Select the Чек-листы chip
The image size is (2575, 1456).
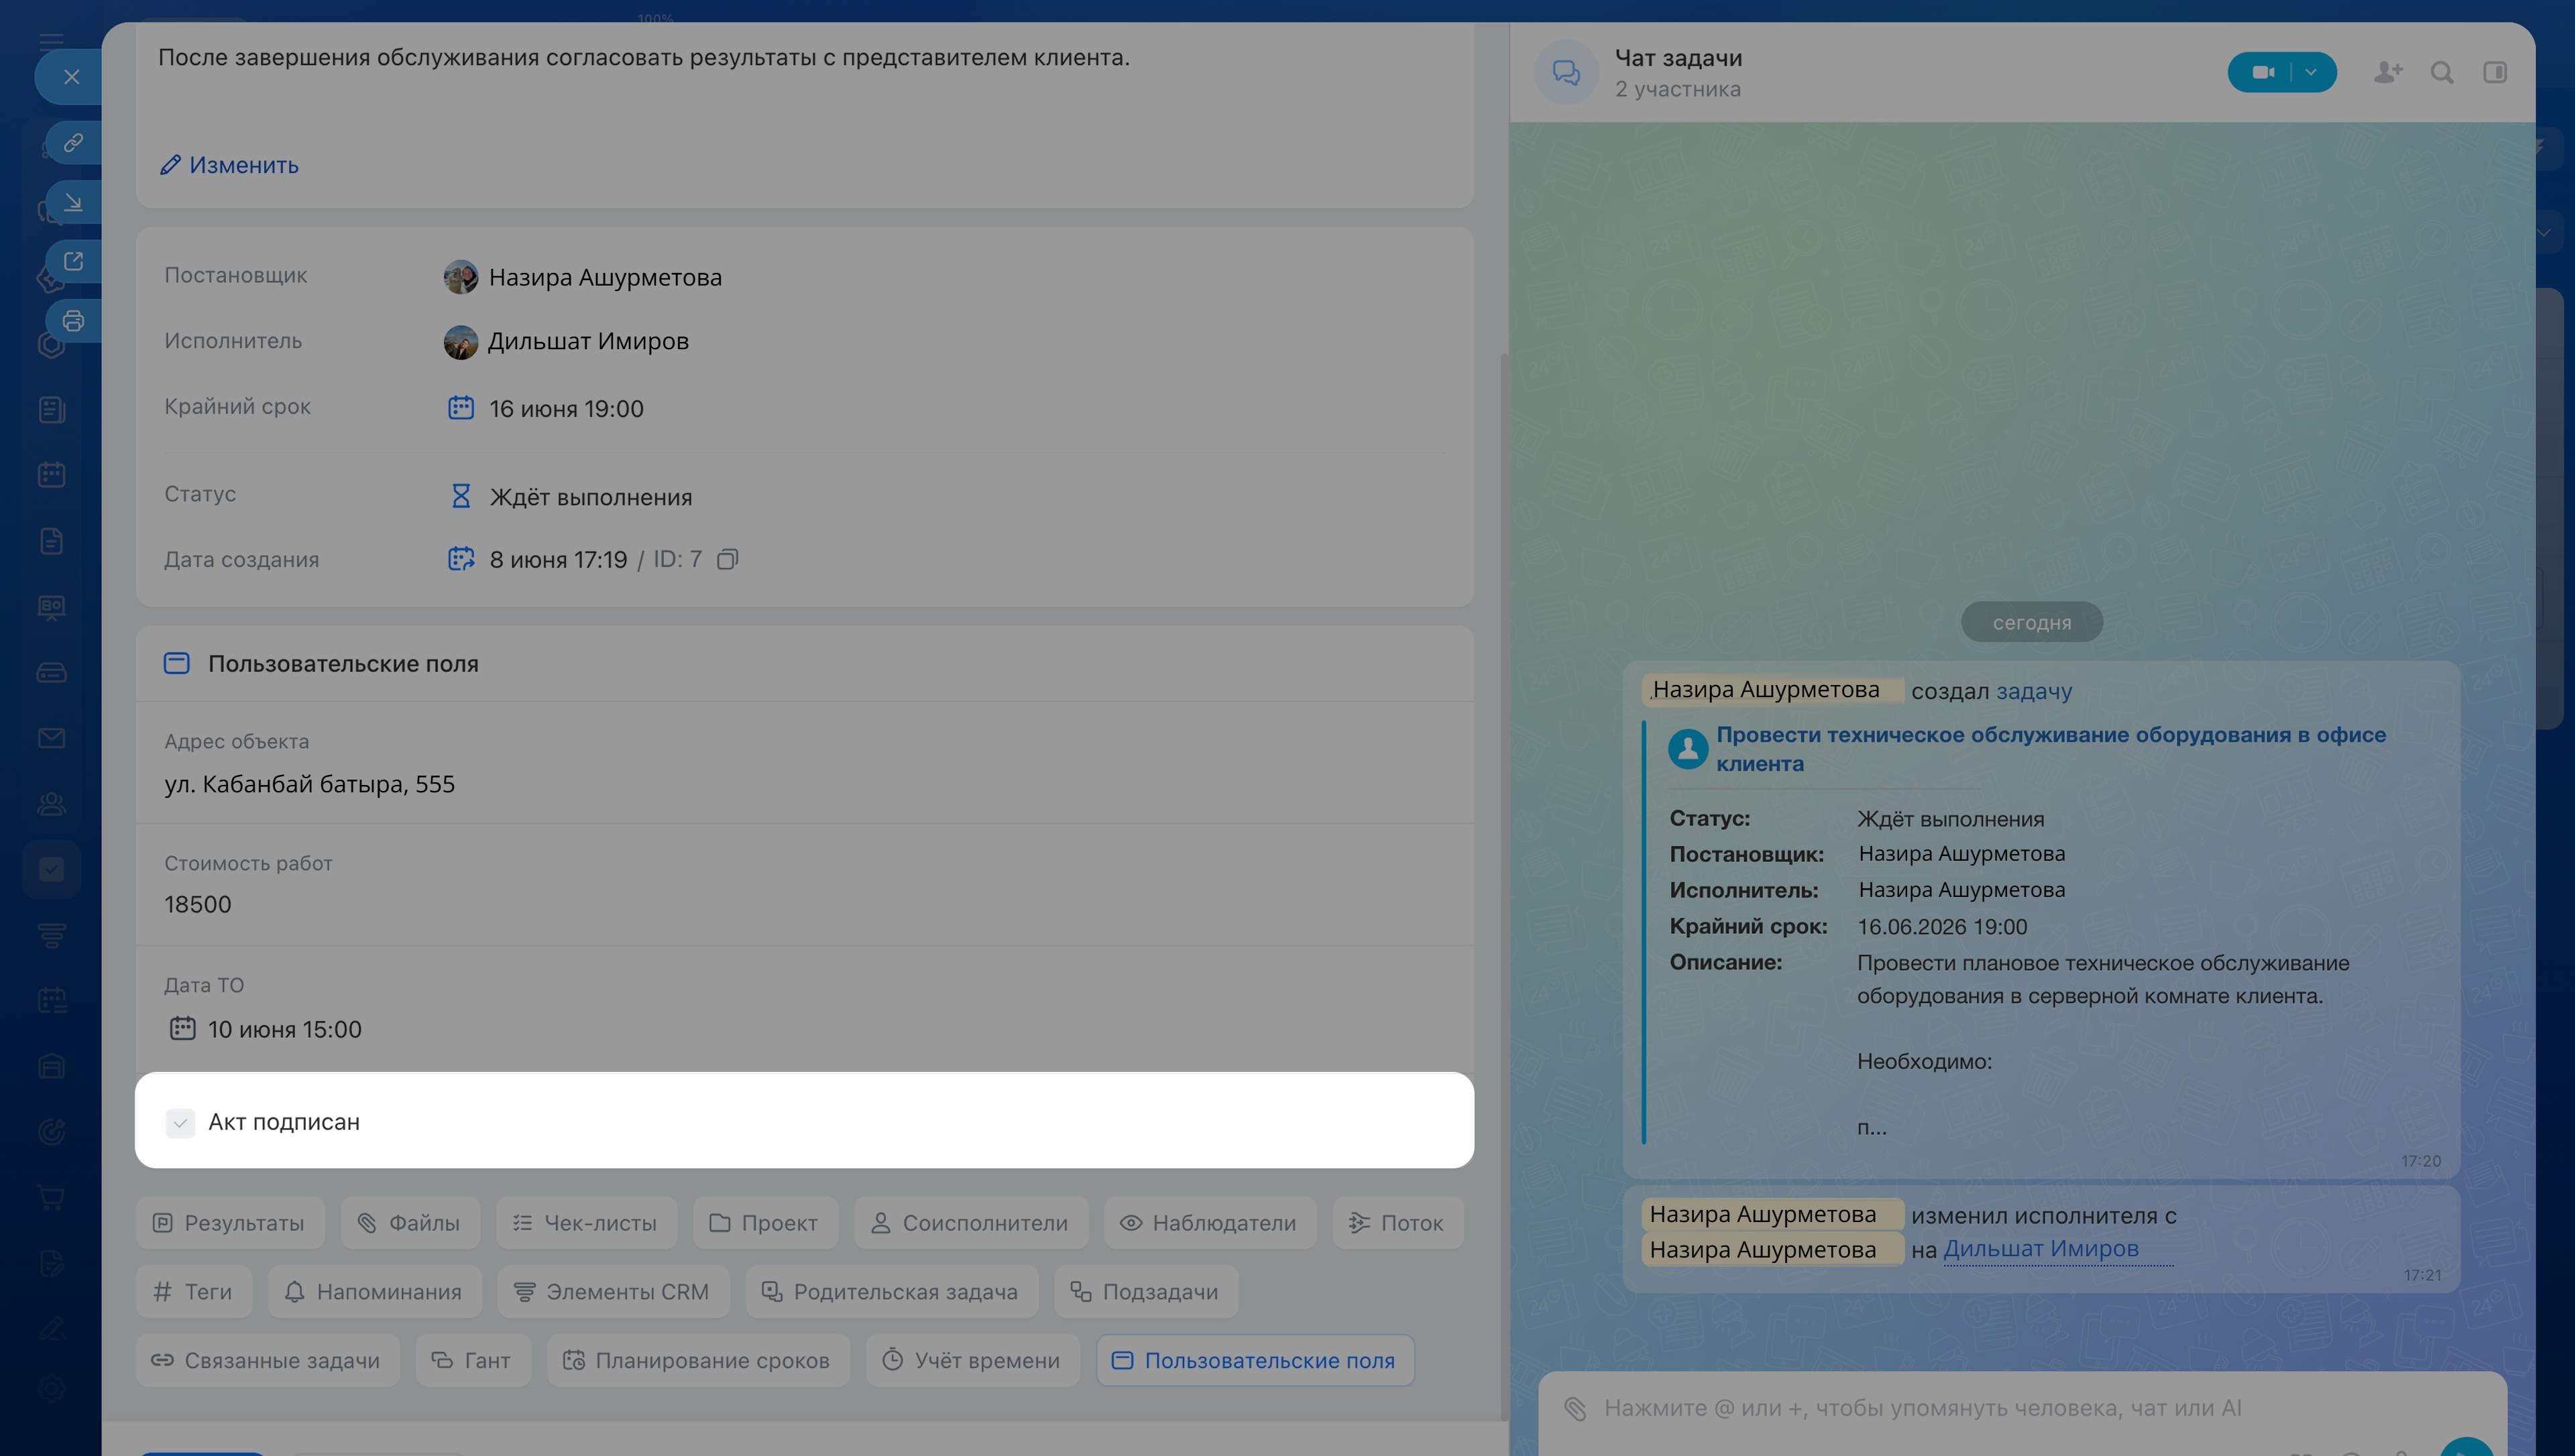[x=586, y=1222]
